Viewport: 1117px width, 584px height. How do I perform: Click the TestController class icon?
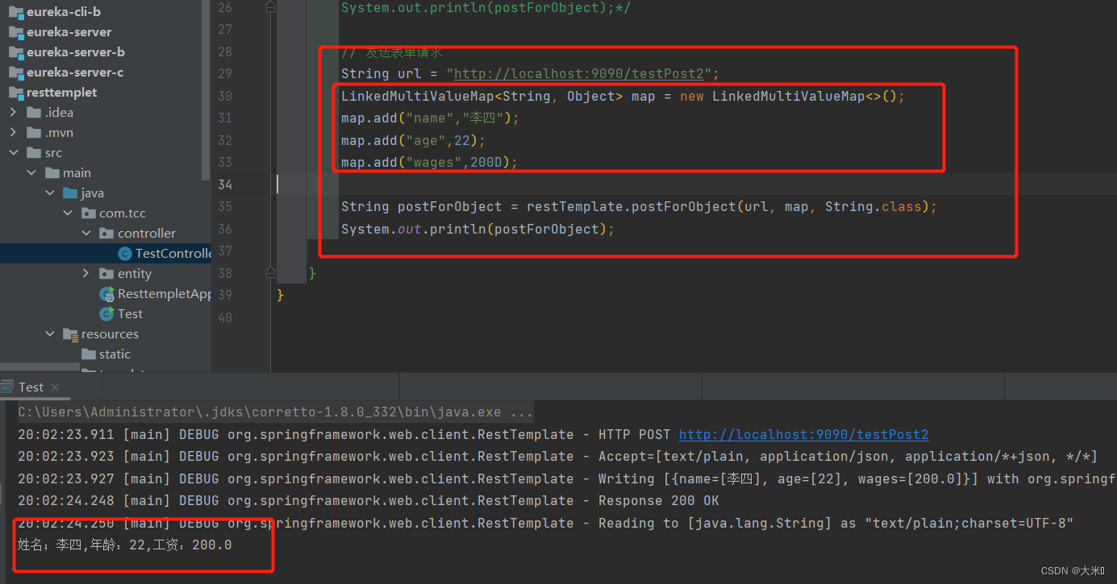(124, 254)
